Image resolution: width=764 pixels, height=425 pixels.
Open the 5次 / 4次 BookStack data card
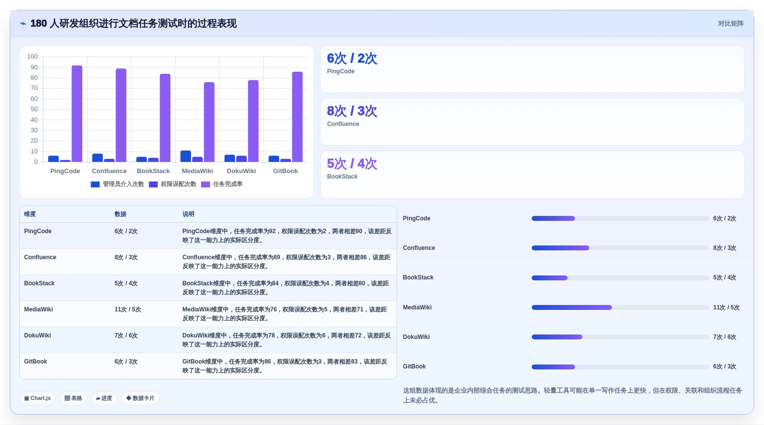pos(532,175)
